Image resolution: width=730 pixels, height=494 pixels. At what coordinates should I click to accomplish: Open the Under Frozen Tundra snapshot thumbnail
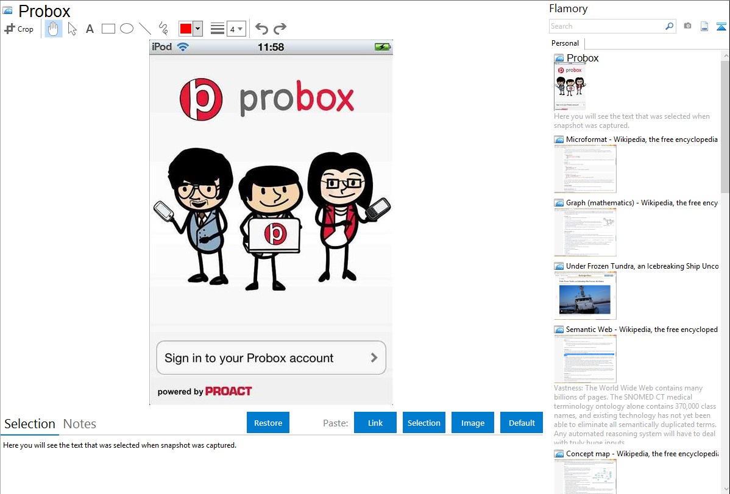585,295
